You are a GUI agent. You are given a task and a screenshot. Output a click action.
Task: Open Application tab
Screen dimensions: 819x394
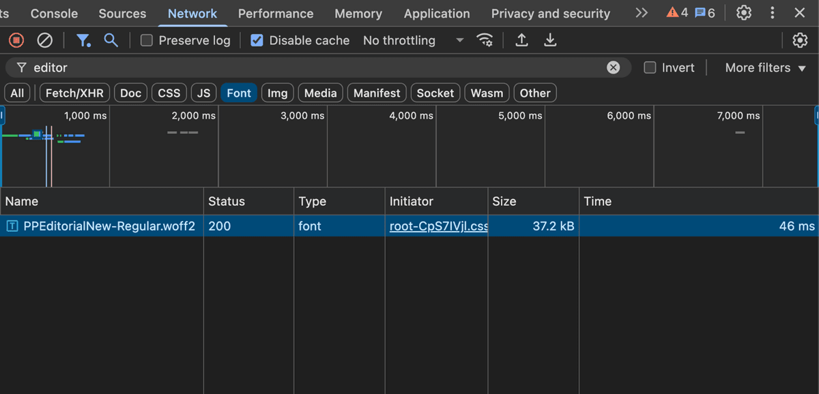tap(437, 14)
